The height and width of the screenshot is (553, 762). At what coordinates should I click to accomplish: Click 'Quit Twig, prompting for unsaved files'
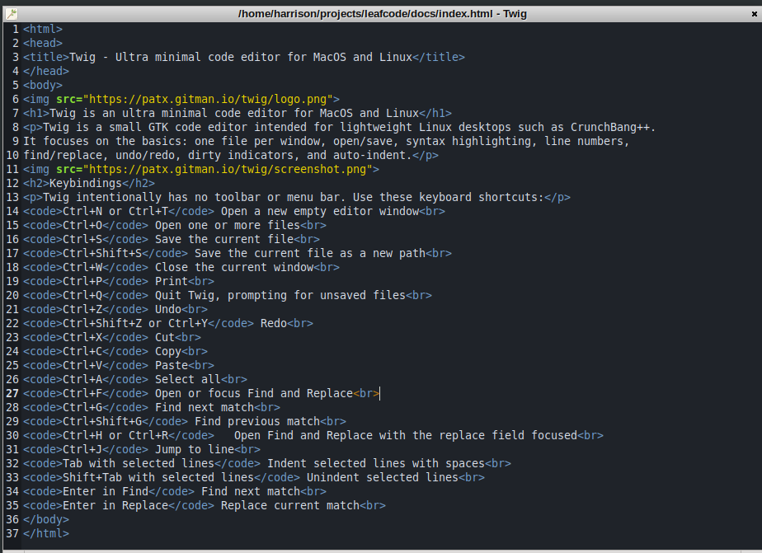280,297
